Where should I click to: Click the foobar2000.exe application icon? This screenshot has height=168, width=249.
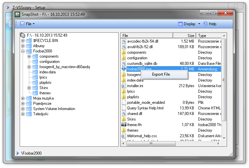coord(124,69)
